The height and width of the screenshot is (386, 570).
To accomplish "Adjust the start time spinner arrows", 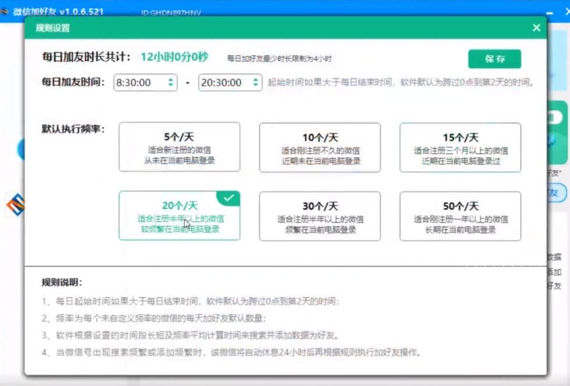I will coord(171,83).
